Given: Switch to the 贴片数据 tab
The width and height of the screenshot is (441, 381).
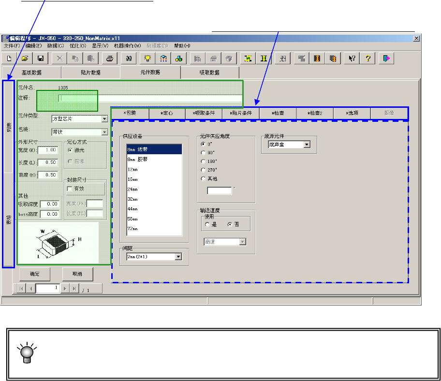Looking at the screenshot, I should (x=90, y=73).
